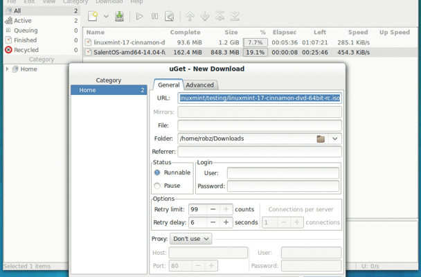Viewport: 421px width, 277px height.
Task: Click the Login User field
Action: 283,173
